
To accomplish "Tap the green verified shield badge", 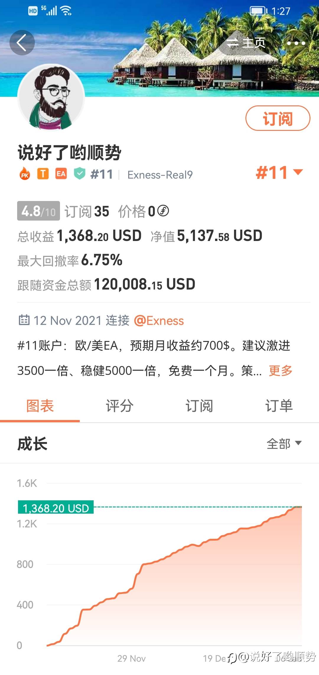I will coord(79,174).
